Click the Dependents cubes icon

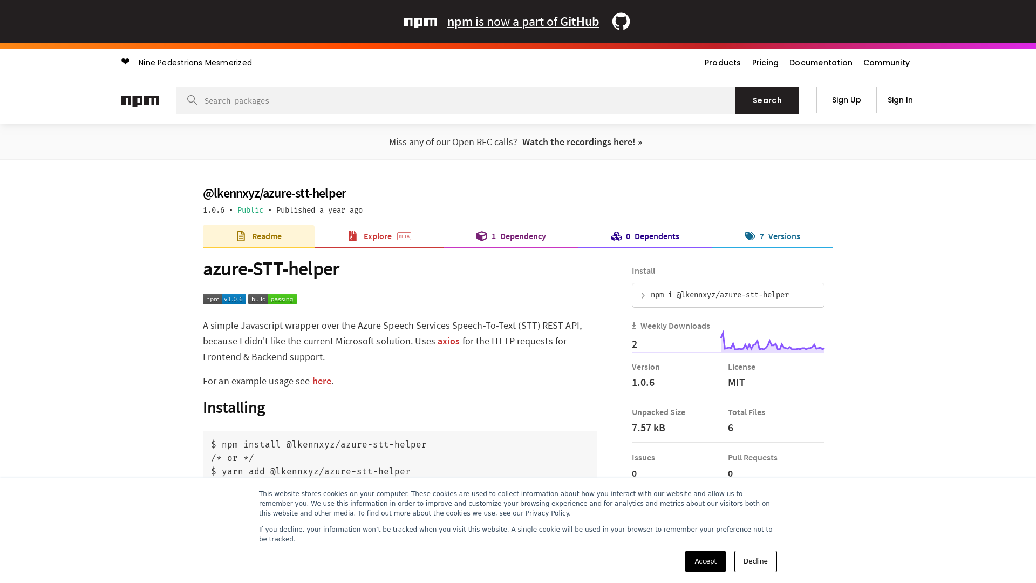click(x=616, y=236)
